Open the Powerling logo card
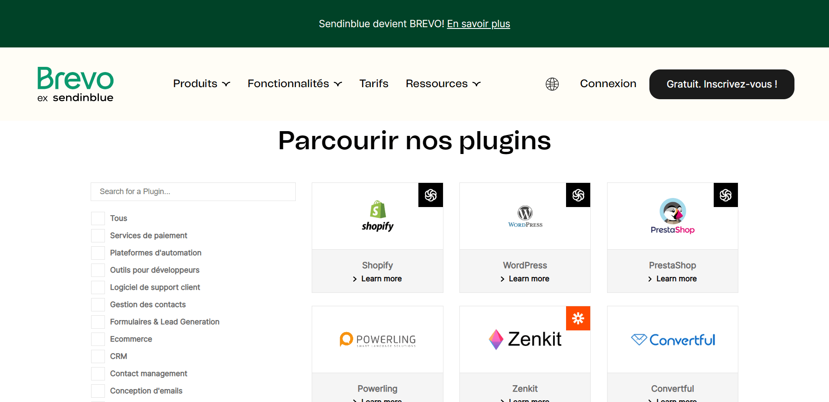This screenshot has width=829, height=402. point(377,339)
